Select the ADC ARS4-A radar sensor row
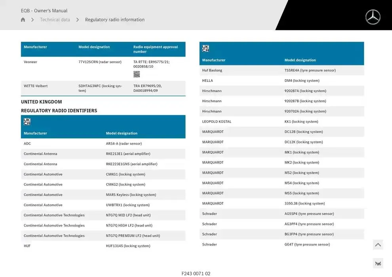Image resolution: width=392 pixels, height=277 pixels. [x=103, y=144]
